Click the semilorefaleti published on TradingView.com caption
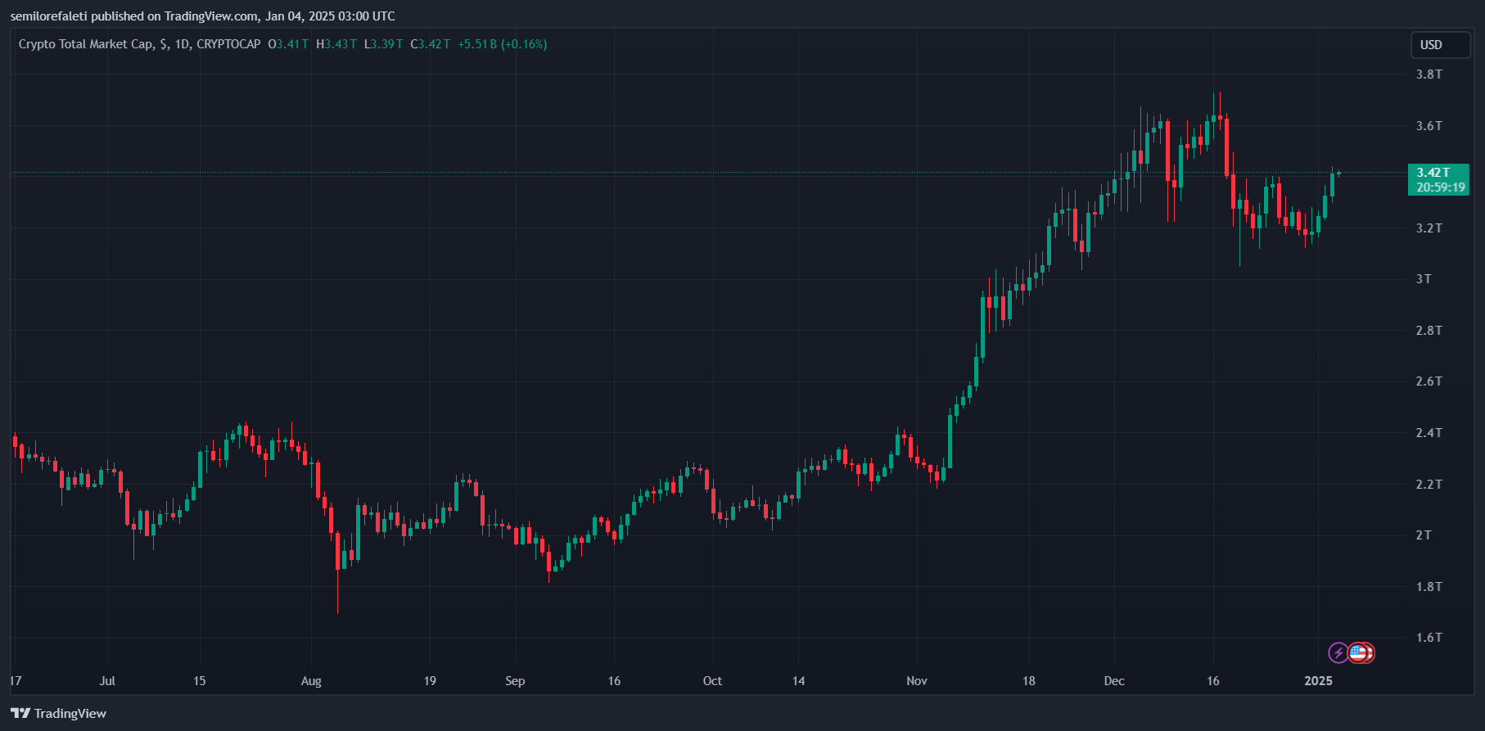This screenshot has width=1485, height=731. [202, 16]
